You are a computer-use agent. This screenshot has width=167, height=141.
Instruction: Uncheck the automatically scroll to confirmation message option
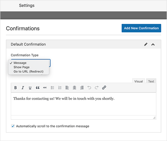(13, 126)
